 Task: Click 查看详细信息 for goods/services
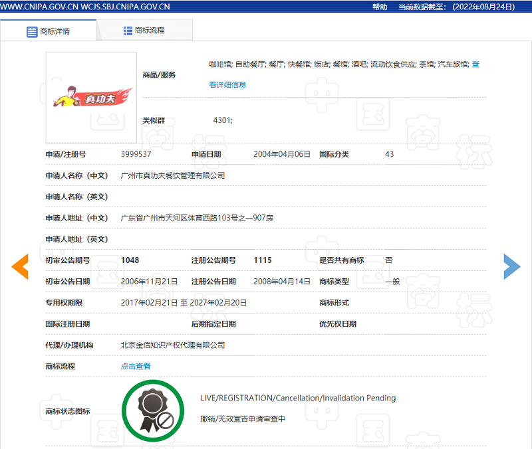(227, 85)
